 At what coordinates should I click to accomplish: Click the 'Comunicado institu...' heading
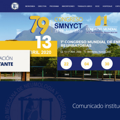click(x=96, y=106)
